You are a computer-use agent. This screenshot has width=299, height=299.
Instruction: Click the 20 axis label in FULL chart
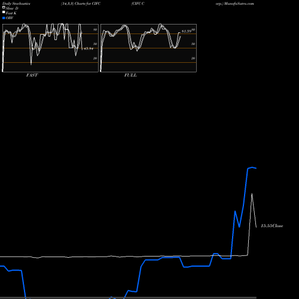coord(193,58)
